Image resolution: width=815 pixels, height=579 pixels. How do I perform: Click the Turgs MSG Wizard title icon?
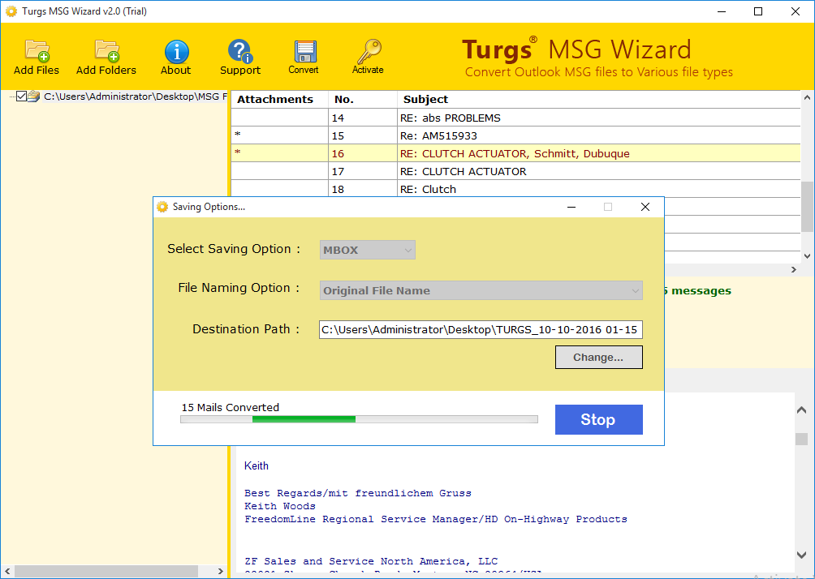coord(11,11)
